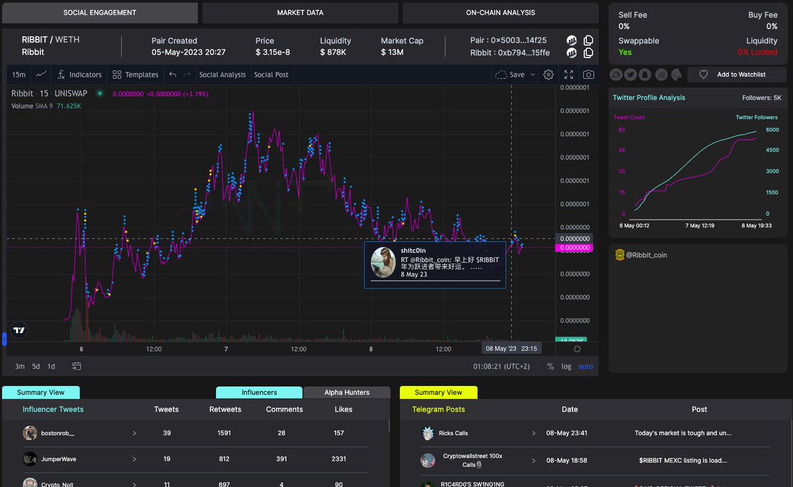This screenshot has width=793, height=487.
Task: Switch to Market Data tab
Action: click(x=300, y=13)
